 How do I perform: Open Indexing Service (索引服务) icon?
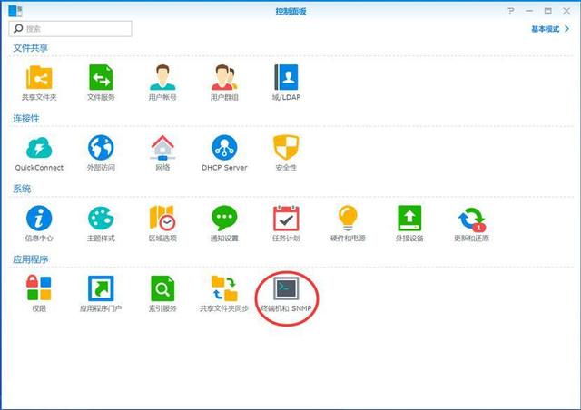point(162,288)
